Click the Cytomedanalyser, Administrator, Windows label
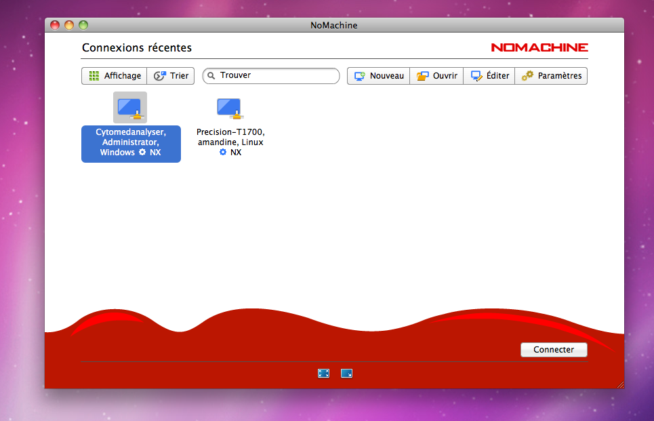Image resolution: width=654 pixels, height=421 pixels. pyautogui.click(x=131, y=144)
